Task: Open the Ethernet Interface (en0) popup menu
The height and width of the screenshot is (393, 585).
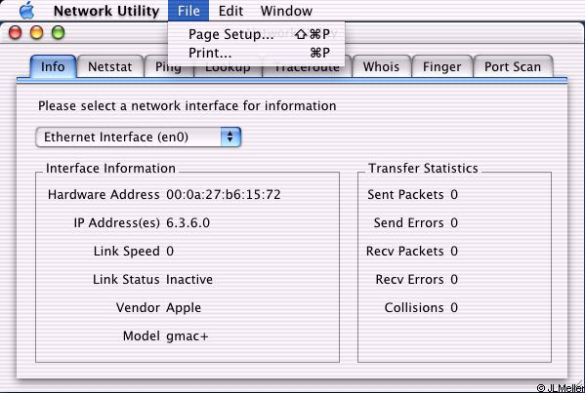Action: 139,138
